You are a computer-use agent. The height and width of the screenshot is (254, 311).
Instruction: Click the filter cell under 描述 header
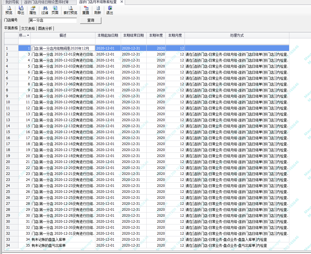click(x=63, y=42)
